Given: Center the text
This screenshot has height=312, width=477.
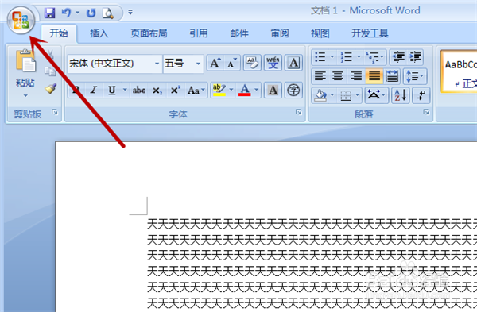Looking at the screenshot, I should (x=338, y=76).
